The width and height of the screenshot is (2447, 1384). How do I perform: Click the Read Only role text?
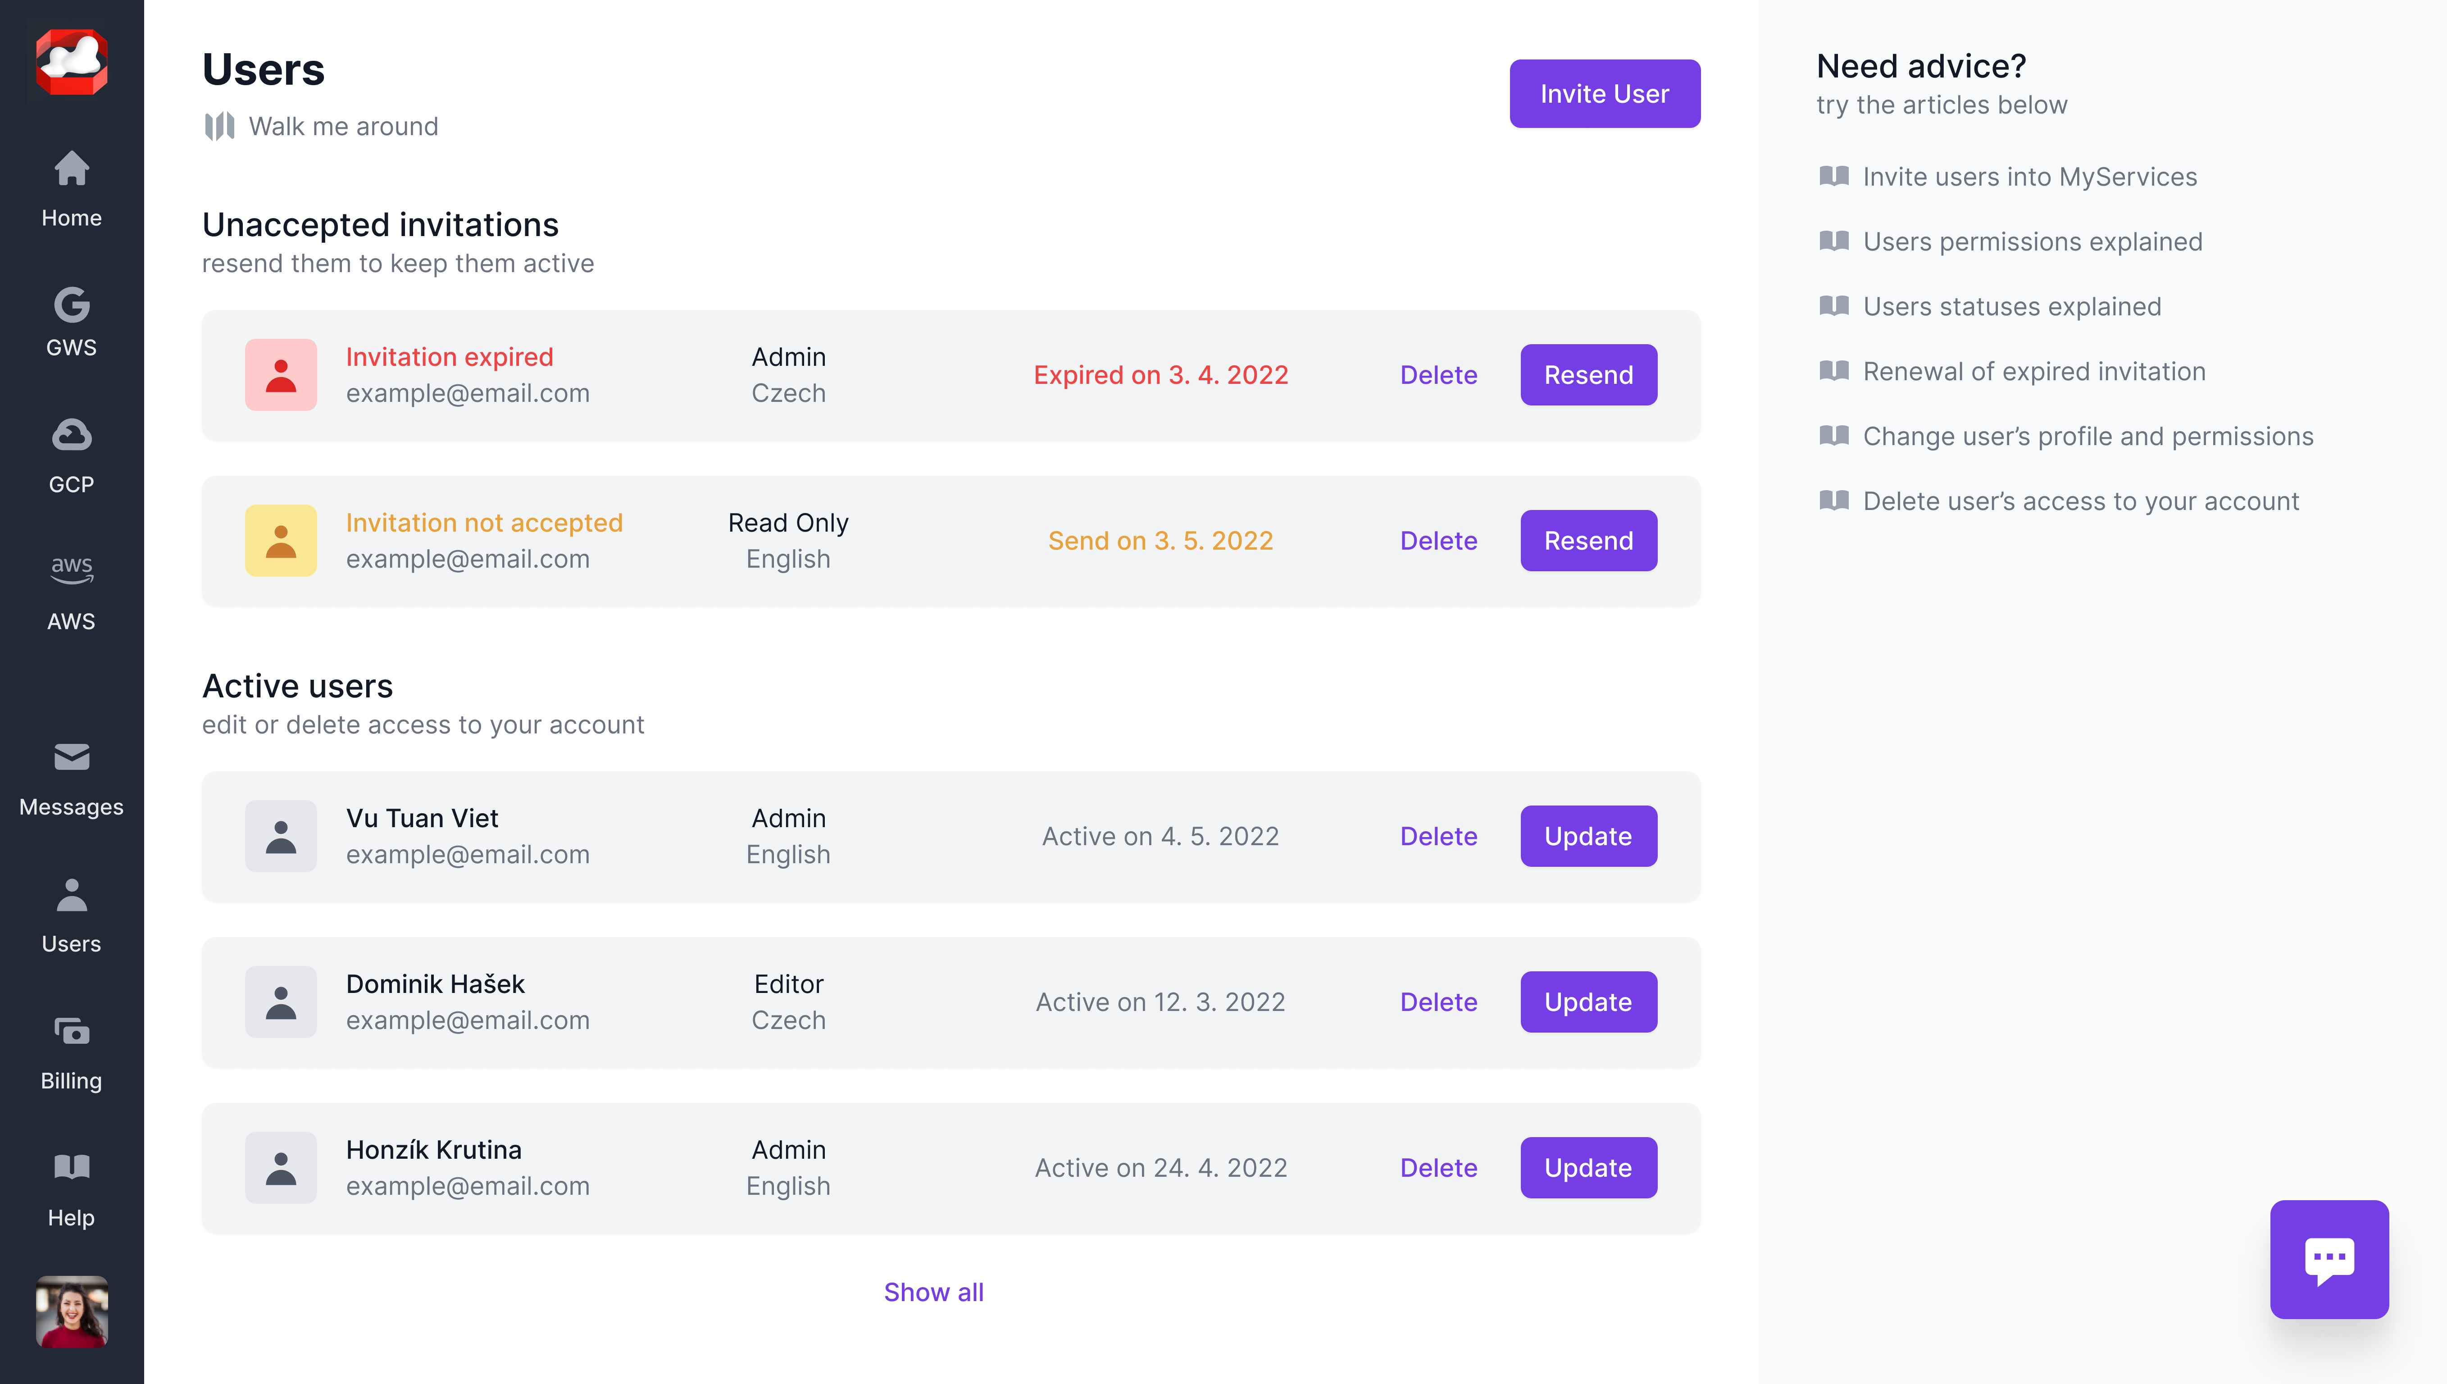tap(788, 522)
